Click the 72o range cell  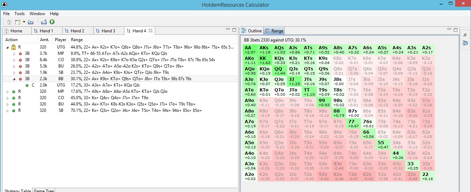tap(354, 177)
